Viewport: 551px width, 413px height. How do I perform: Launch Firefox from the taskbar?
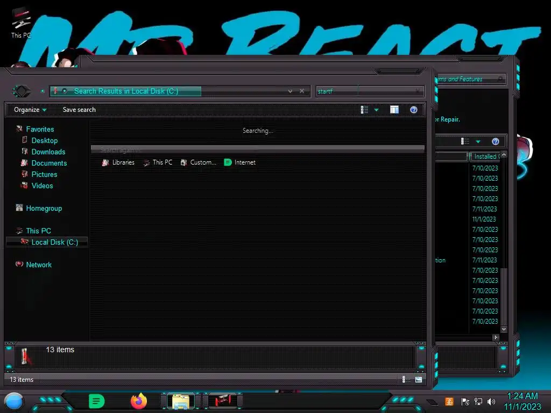point(139,401)
